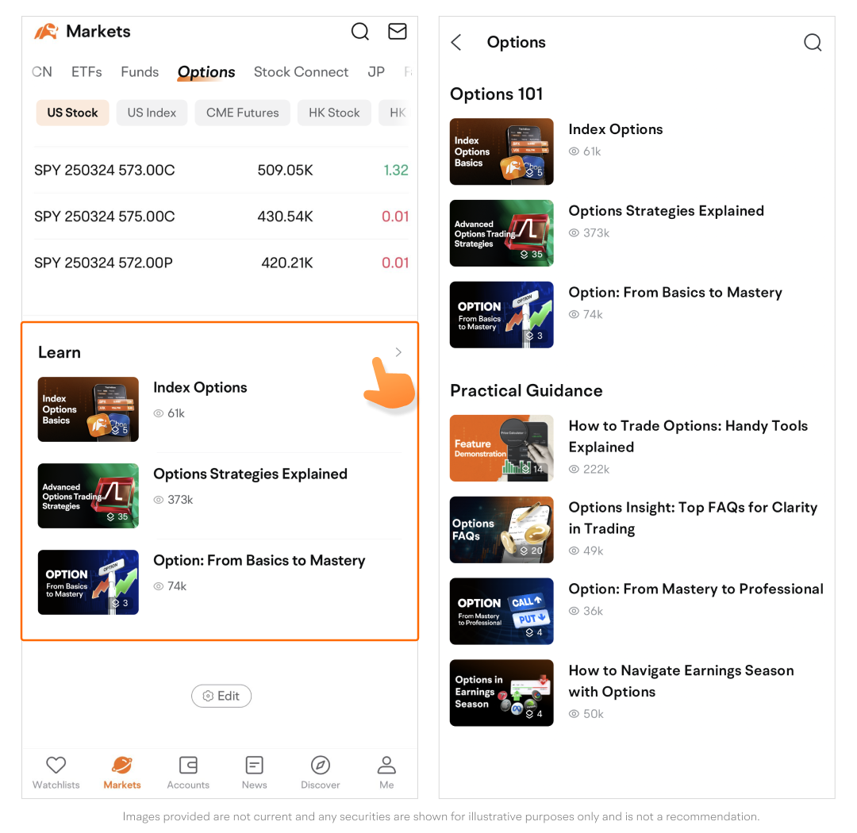
Task: Select the US Index filter chip
Action: tap(152, 113)
